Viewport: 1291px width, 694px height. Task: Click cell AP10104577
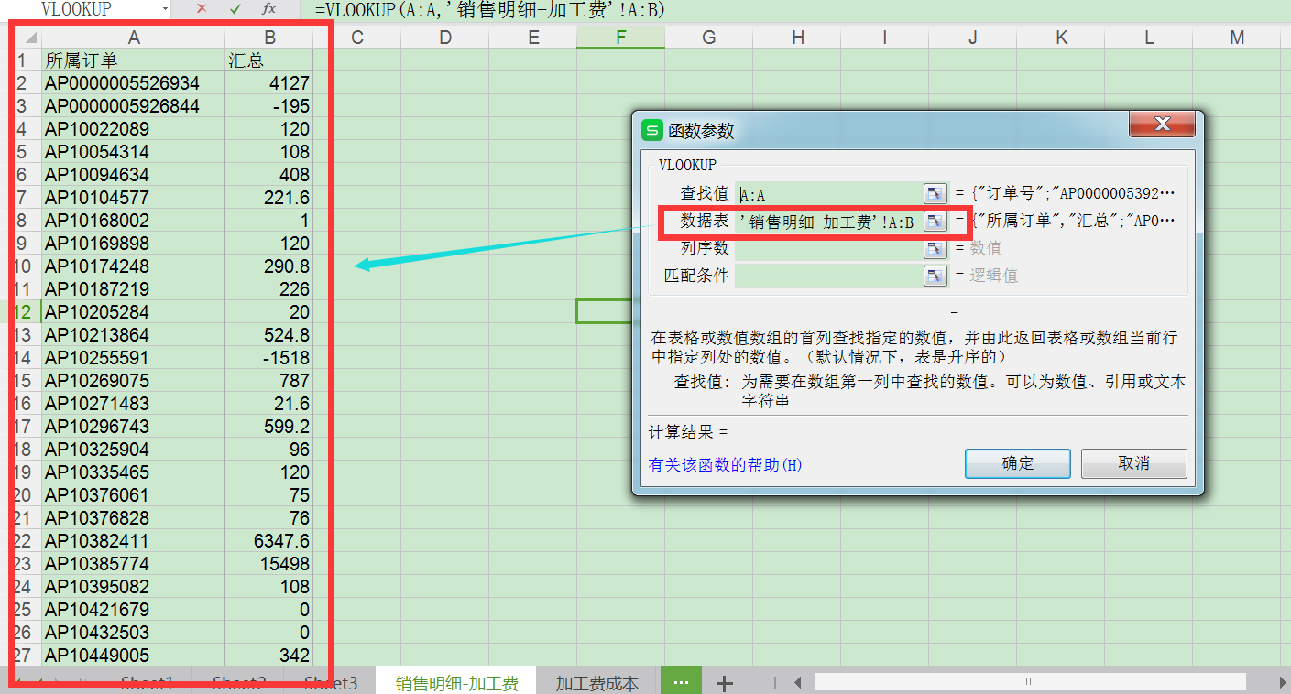(134, 198)
